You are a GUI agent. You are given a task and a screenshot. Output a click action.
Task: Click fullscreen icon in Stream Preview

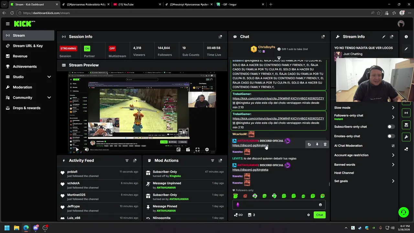[x=197, y=150]
